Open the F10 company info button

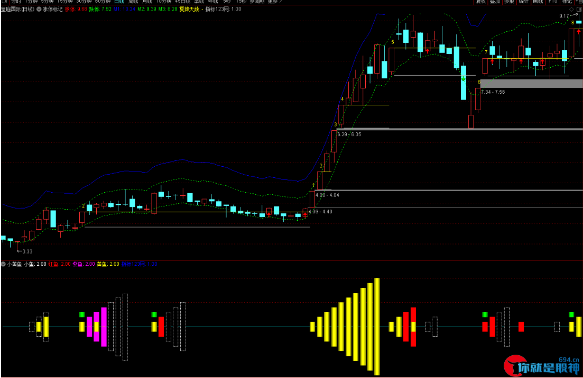tap(553, 2)
